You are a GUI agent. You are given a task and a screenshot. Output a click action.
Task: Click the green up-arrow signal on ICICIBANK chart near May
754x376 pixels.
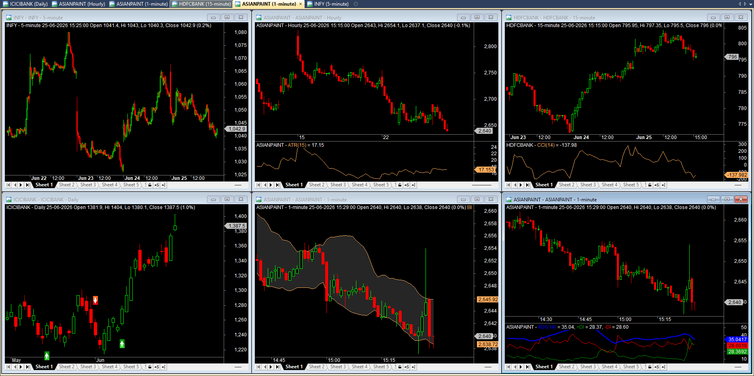pyautogui.click(x=47, y=356)
